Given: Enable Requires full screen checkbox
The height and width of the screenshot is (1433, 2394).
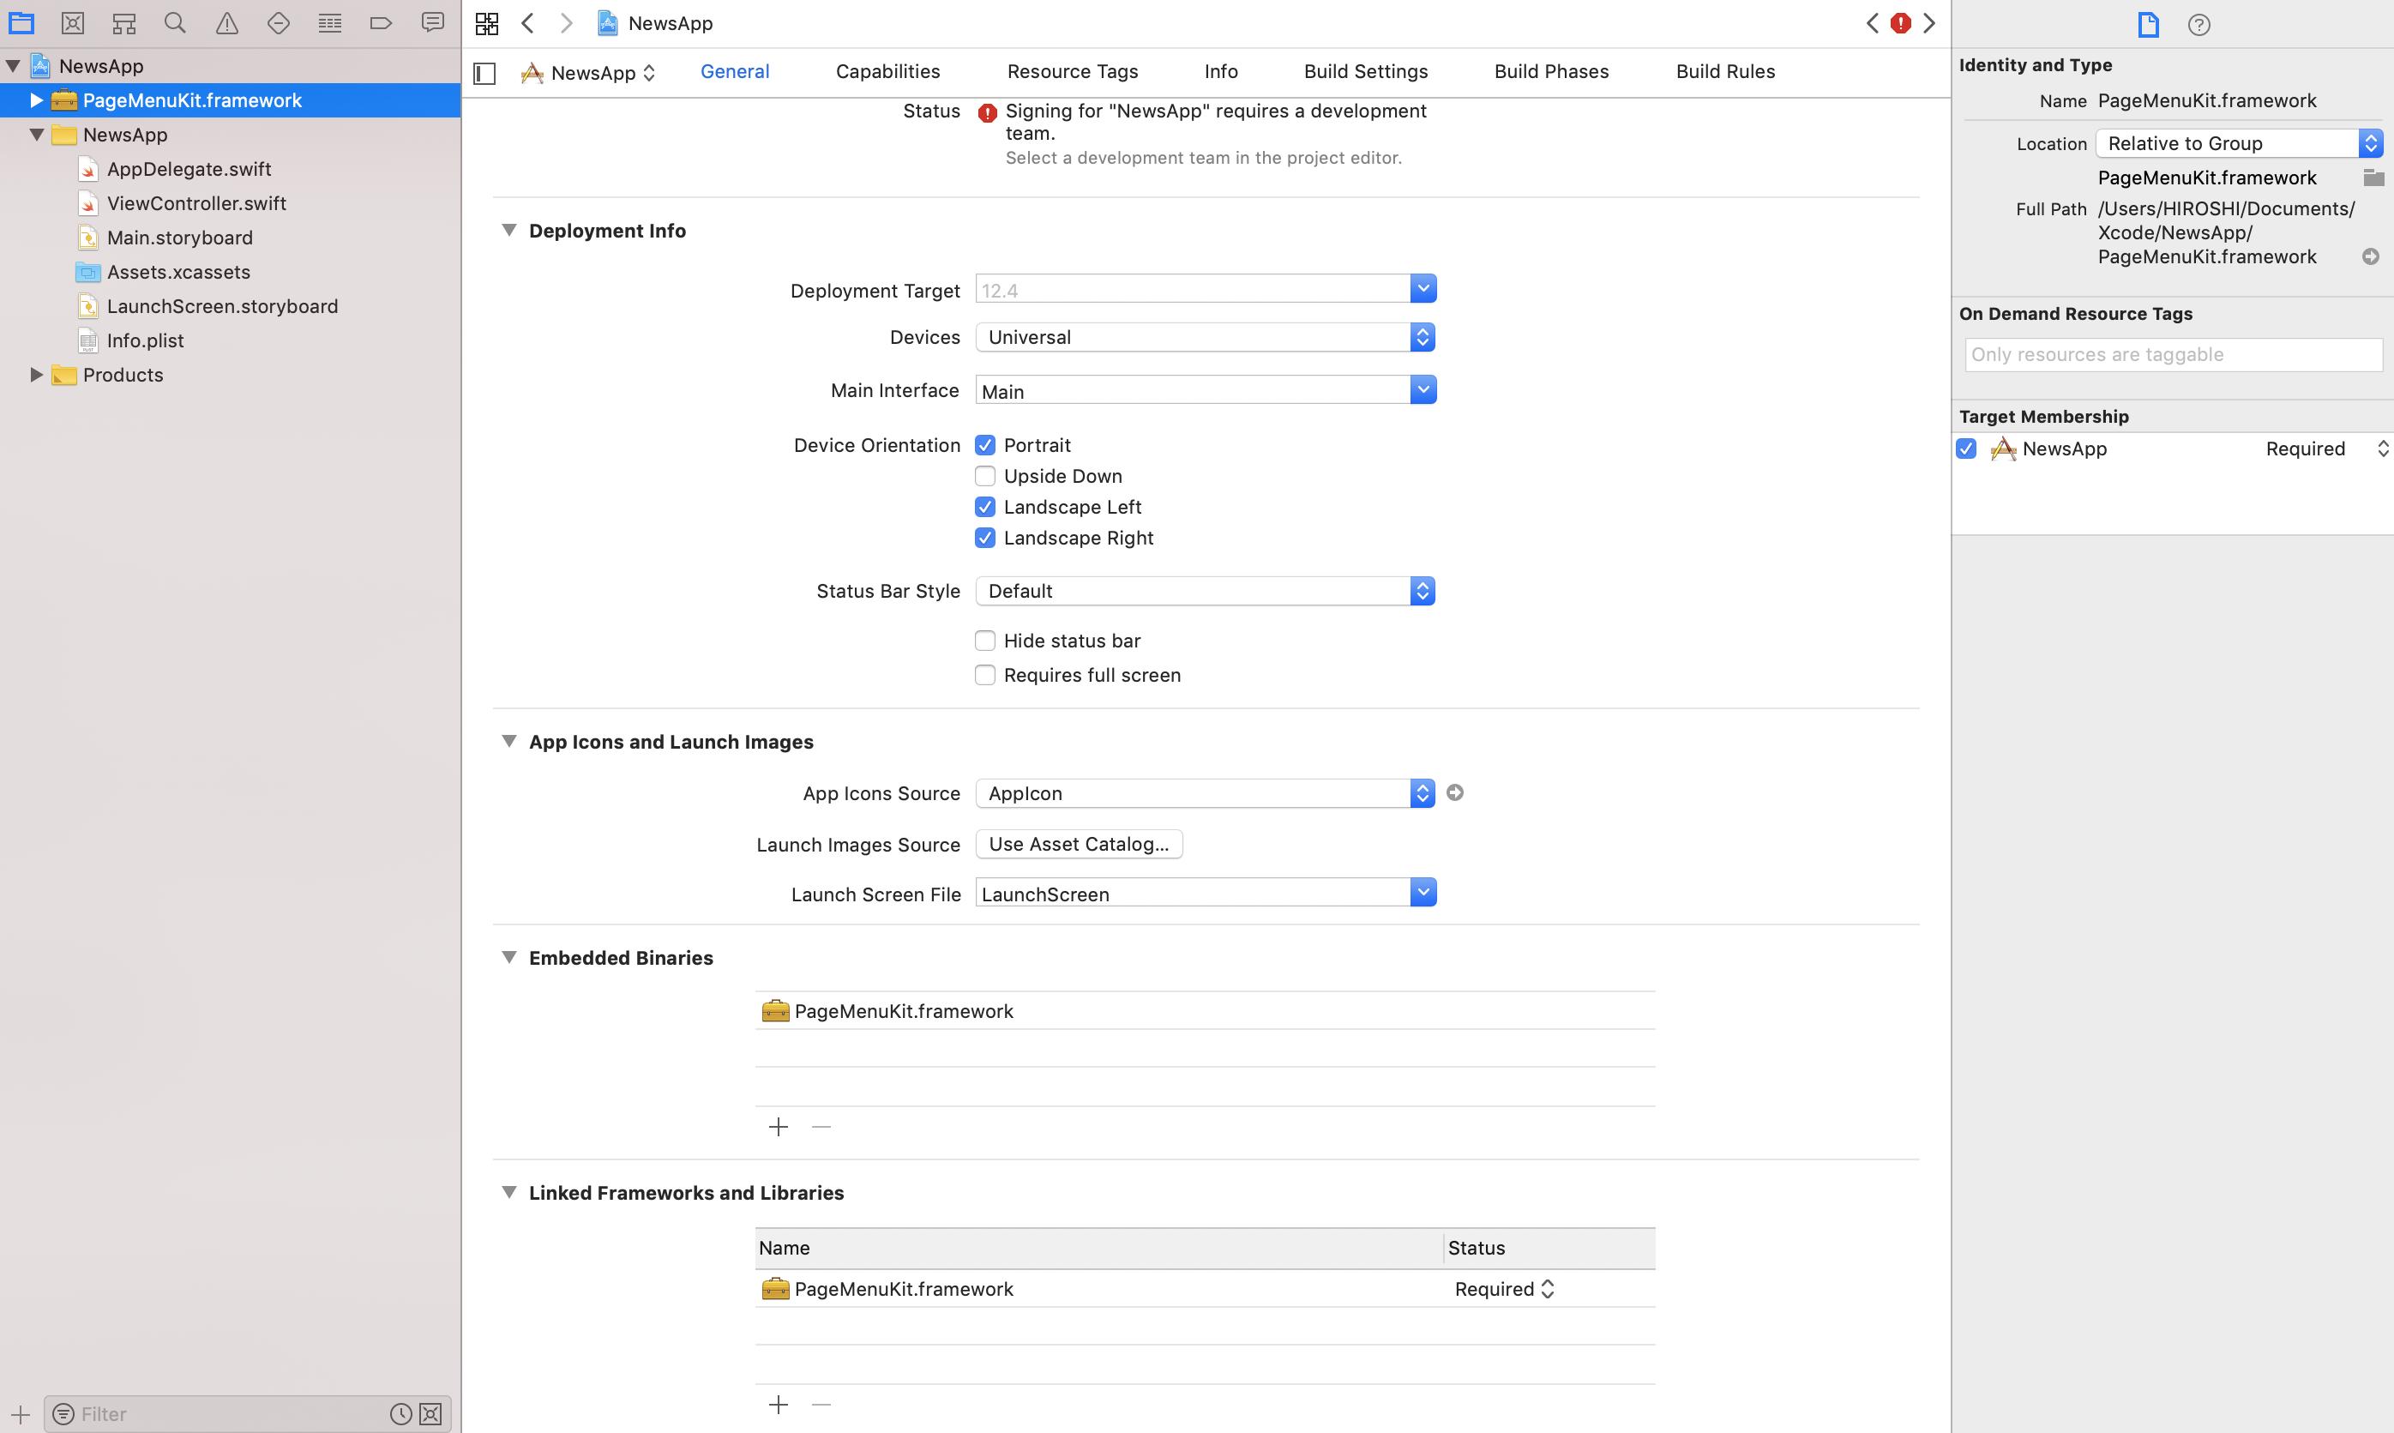Looking at the screenshot, I should 984,675.
